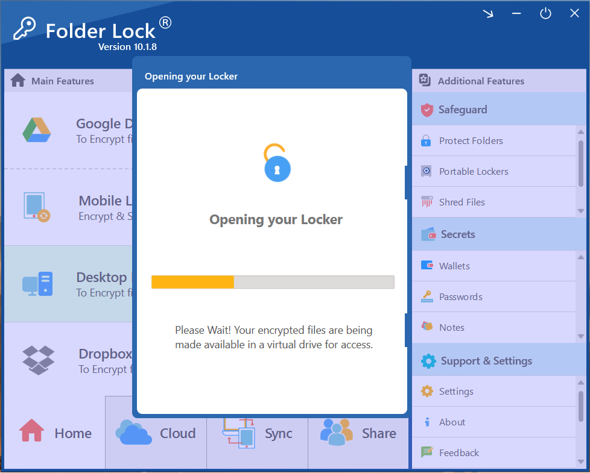Viewport: 590px width, 473px height.
Task: Select the Mobile Locker feature row
Action: point(68,207)
